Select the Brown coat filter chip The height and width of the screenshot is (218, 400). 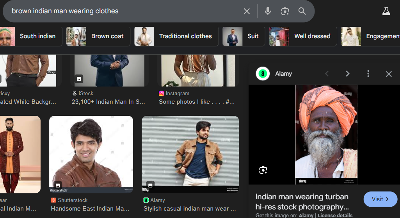[98, 36]
